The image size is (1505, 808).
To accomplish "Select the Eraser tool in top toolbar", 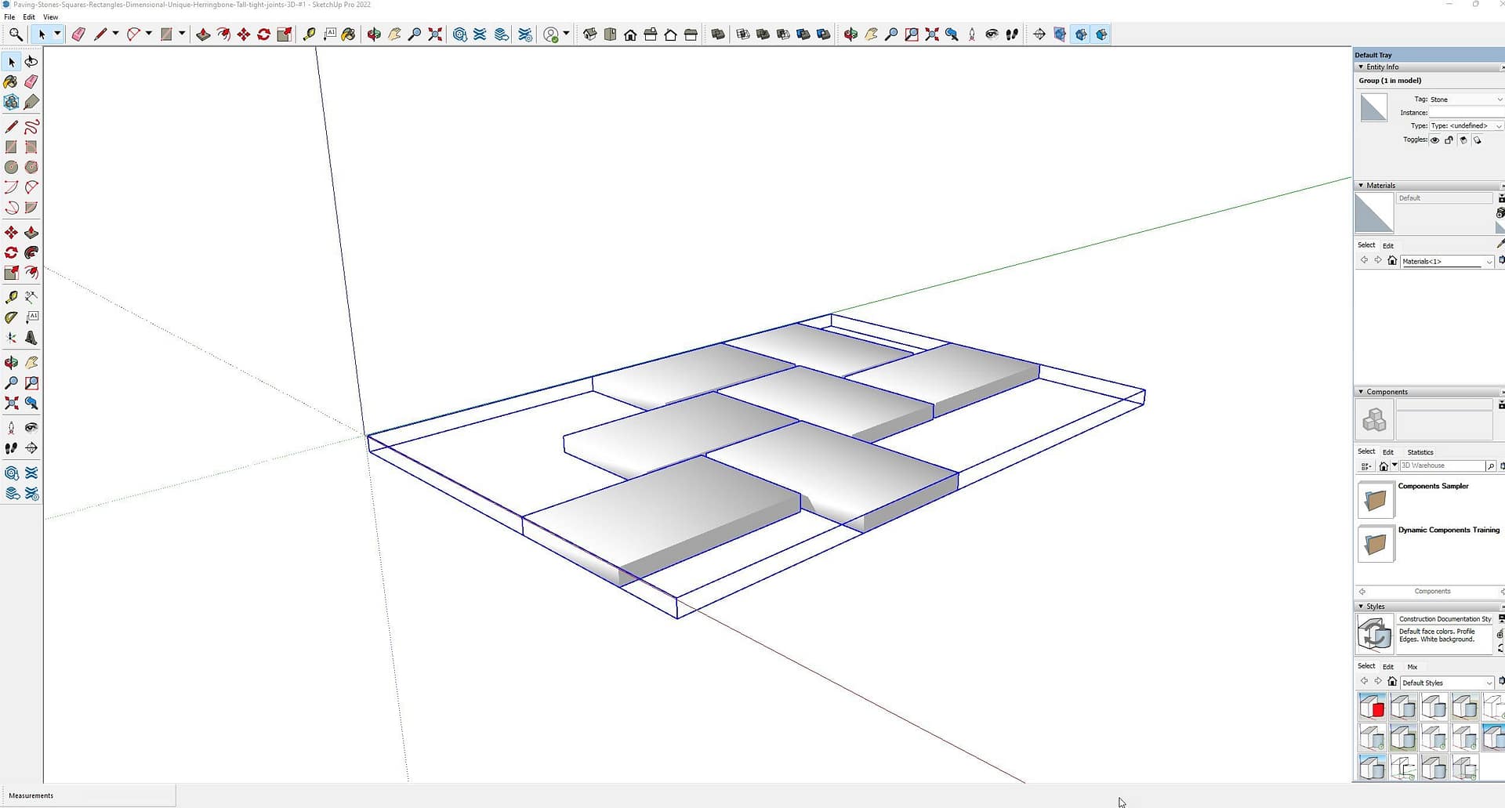I will click(x=78, y=34).
